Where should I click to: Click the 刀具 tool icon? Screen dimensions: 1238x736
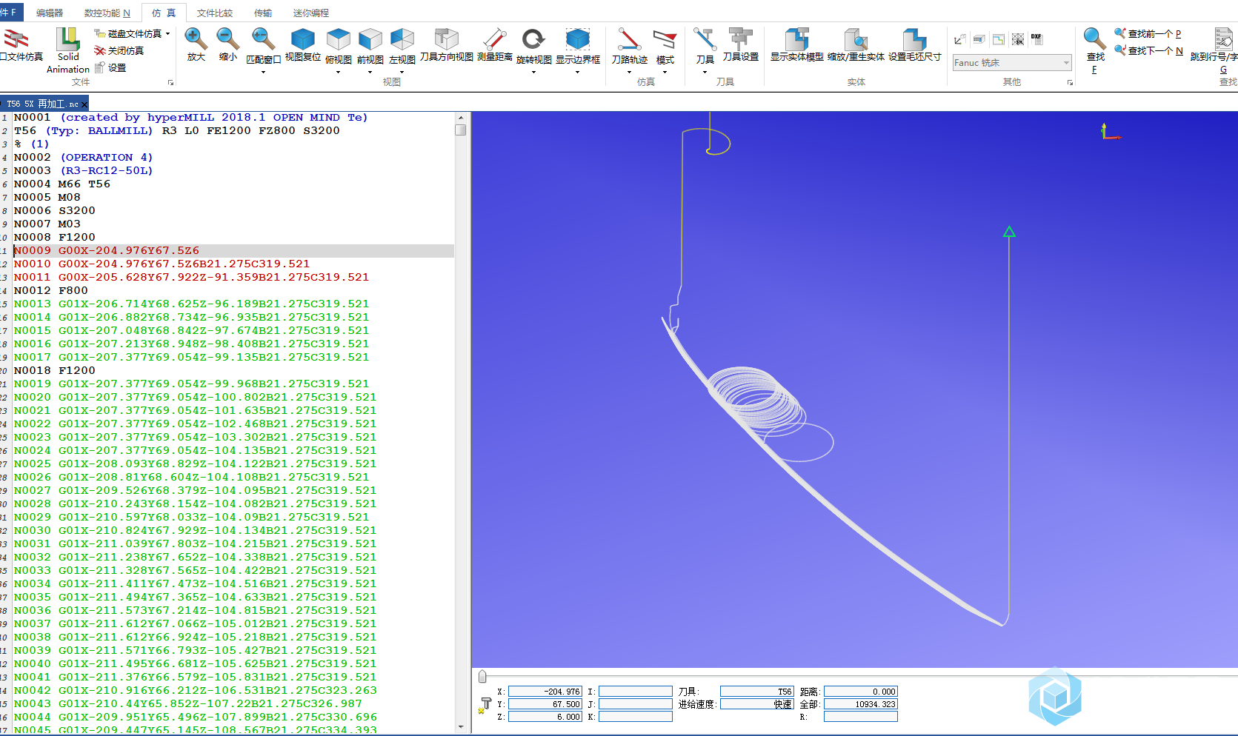click(x=705, y=39)
